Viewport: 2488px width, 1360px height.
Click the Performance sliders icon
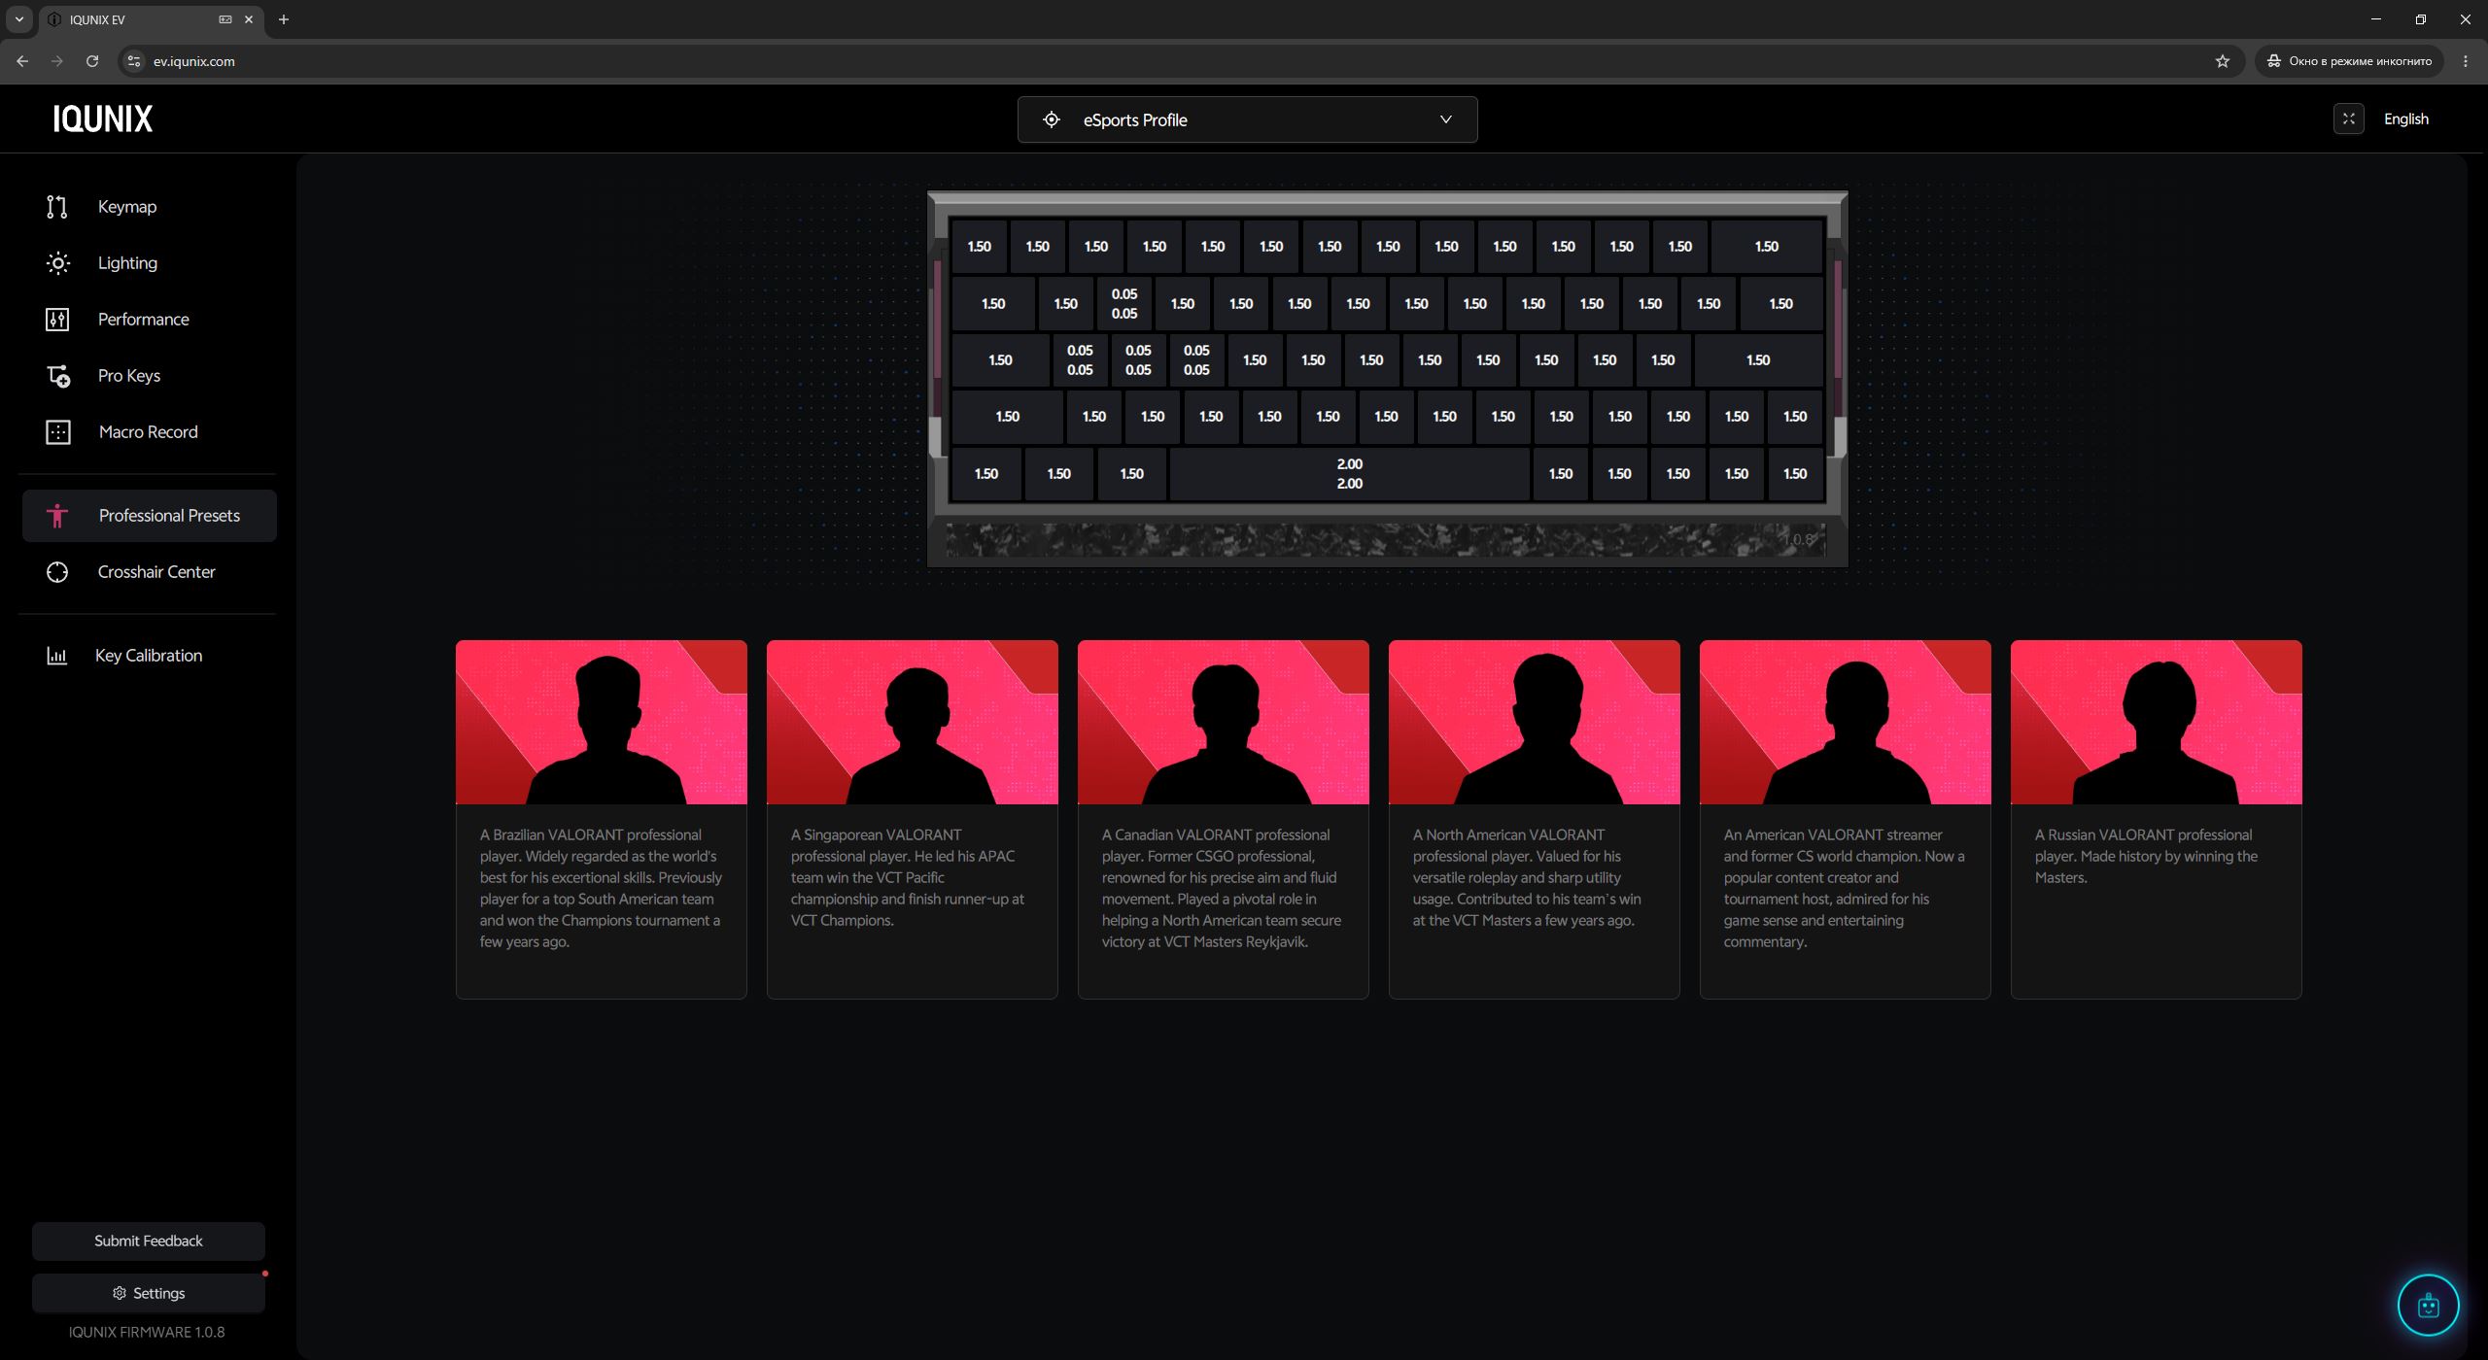pos(57,320)
